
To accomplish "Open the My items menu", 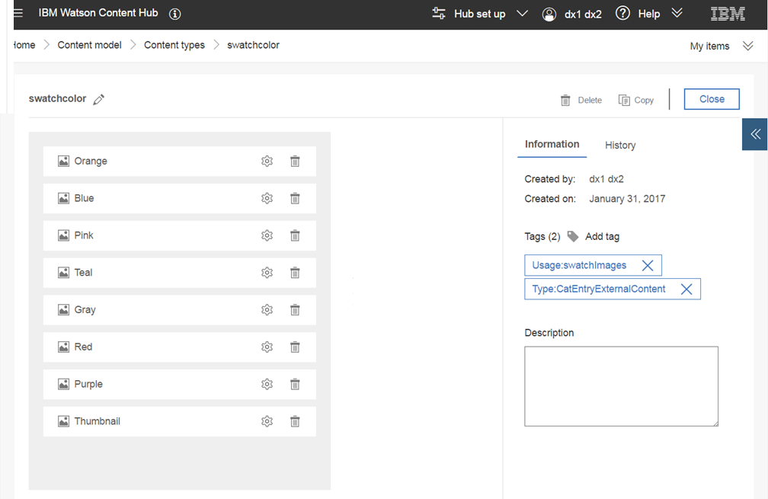I will pyautogui.click(x=710, y=46).
